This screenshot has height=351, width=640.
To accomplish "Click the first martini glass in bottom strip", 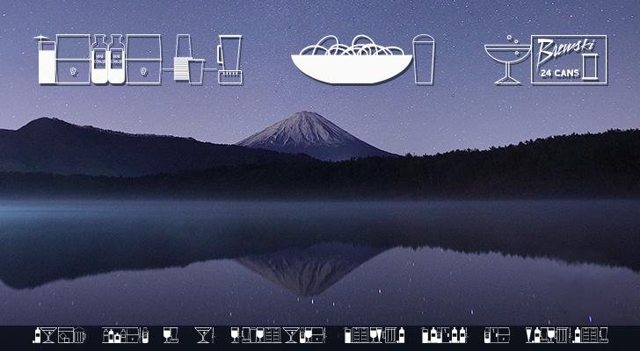I will [x=48, y=335].
